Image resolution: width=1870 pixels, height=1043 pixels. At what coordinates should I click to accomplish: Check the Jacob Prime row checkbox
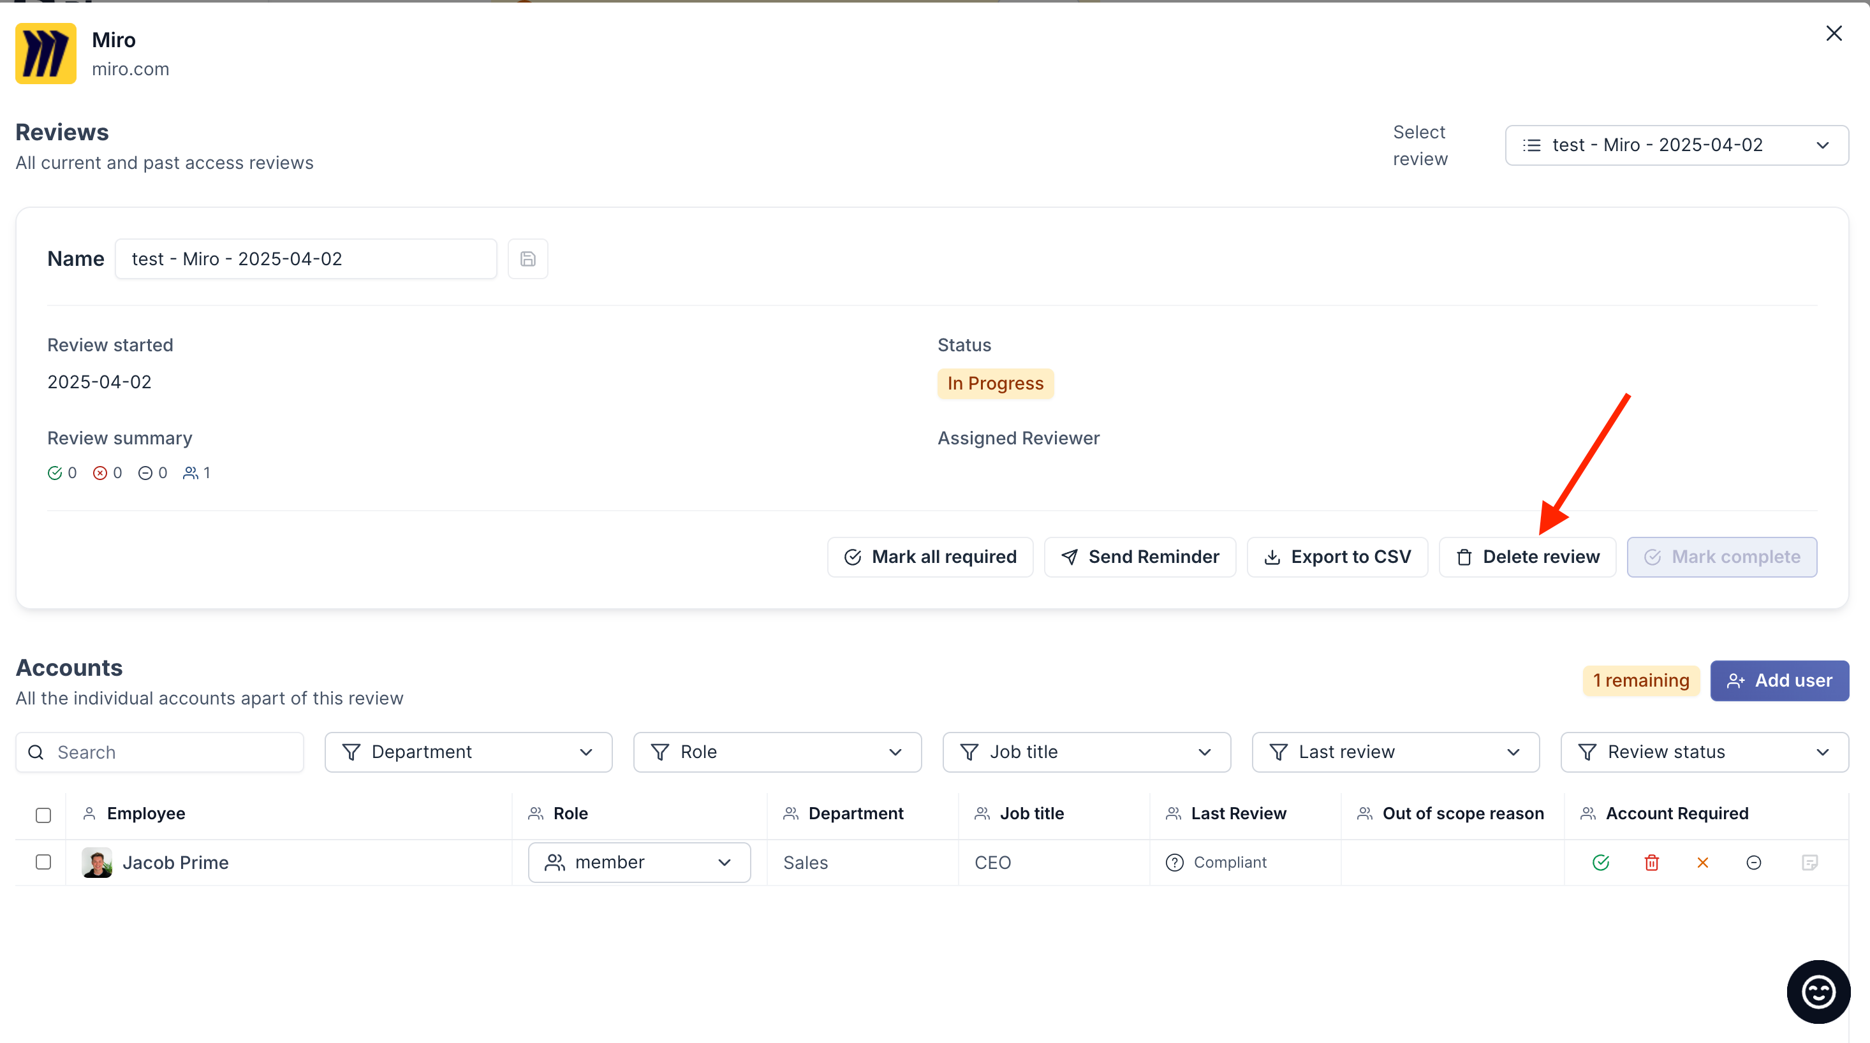point(43,861)
